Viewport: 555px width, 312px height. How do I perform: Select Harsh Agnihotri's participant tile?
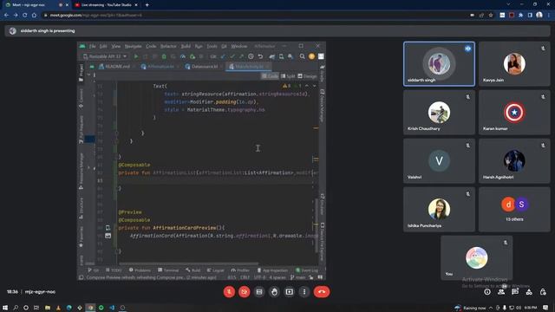coord(514,161)
